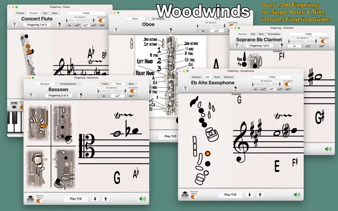Adjust Key Signature slider in the Clarinets window

tap(303, 41)
